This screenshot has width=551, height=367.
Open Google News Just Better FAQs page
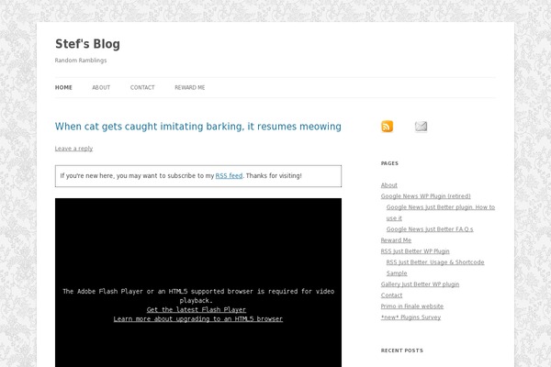tap(430, 229)
